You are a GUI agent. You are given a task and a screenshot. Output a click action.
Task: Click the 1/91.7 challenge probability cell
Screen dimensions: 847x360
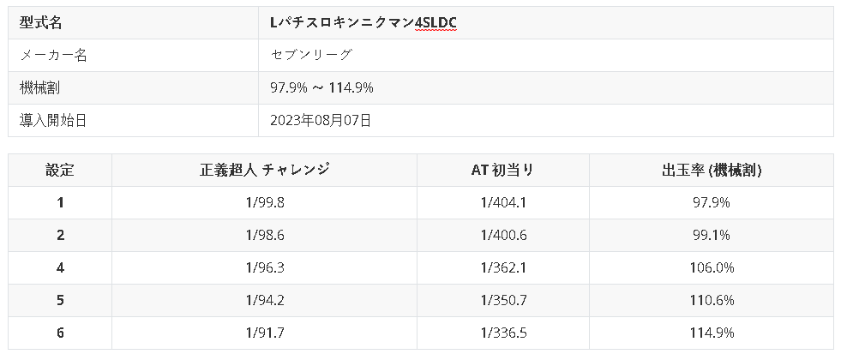(x=264, y=333)
